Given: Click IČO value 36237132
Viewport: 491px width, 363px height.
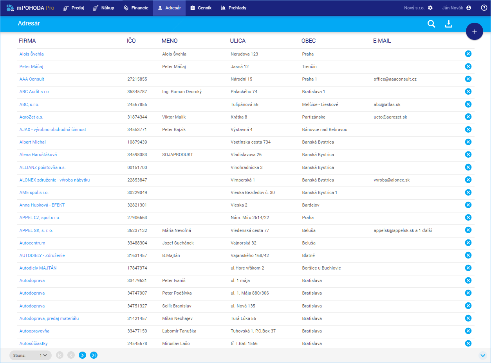Looking at the screenshot, I should pos(137,230).
